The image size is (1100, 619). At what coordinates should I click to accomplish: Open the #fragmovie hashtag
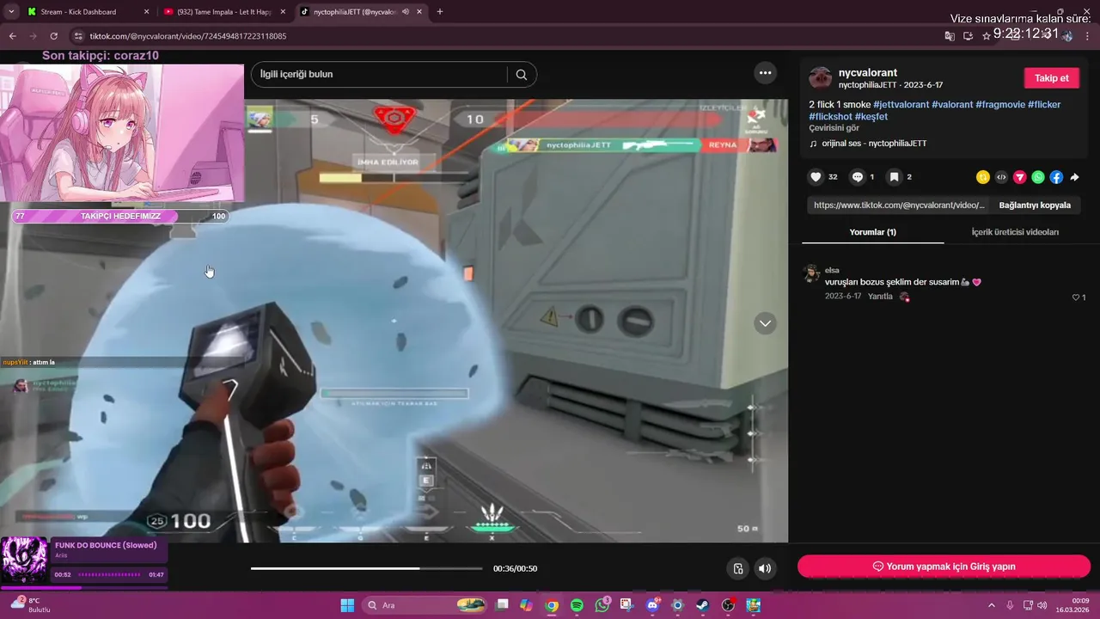pyautogui.click(x=1000, y=104)
